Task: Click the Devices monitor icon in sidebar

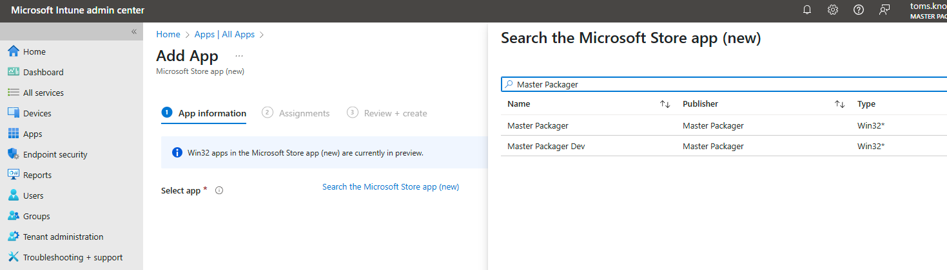Action: [14, 113]
